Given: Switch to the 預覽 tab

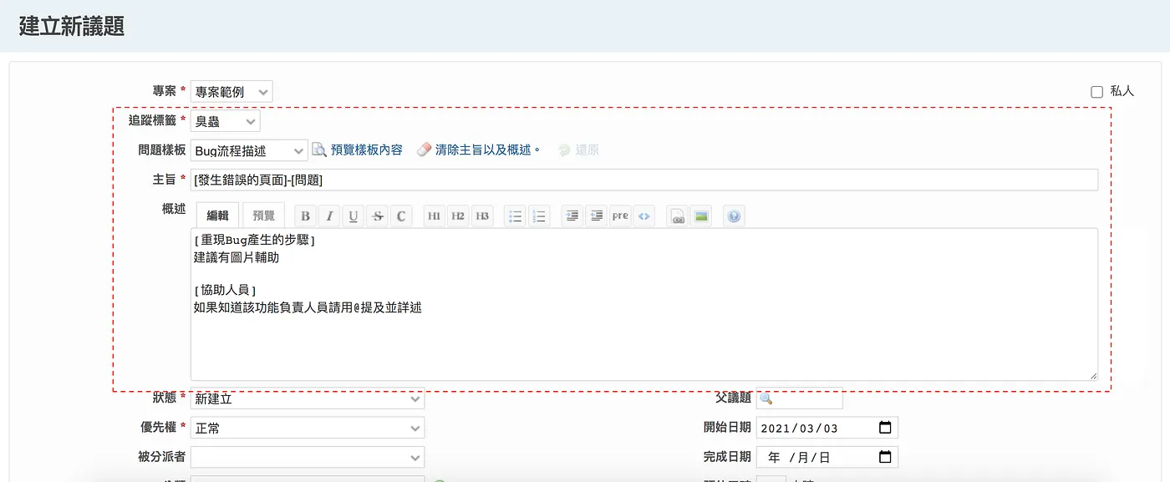Looking at the screenshot, I should click(x=263, y=215).
